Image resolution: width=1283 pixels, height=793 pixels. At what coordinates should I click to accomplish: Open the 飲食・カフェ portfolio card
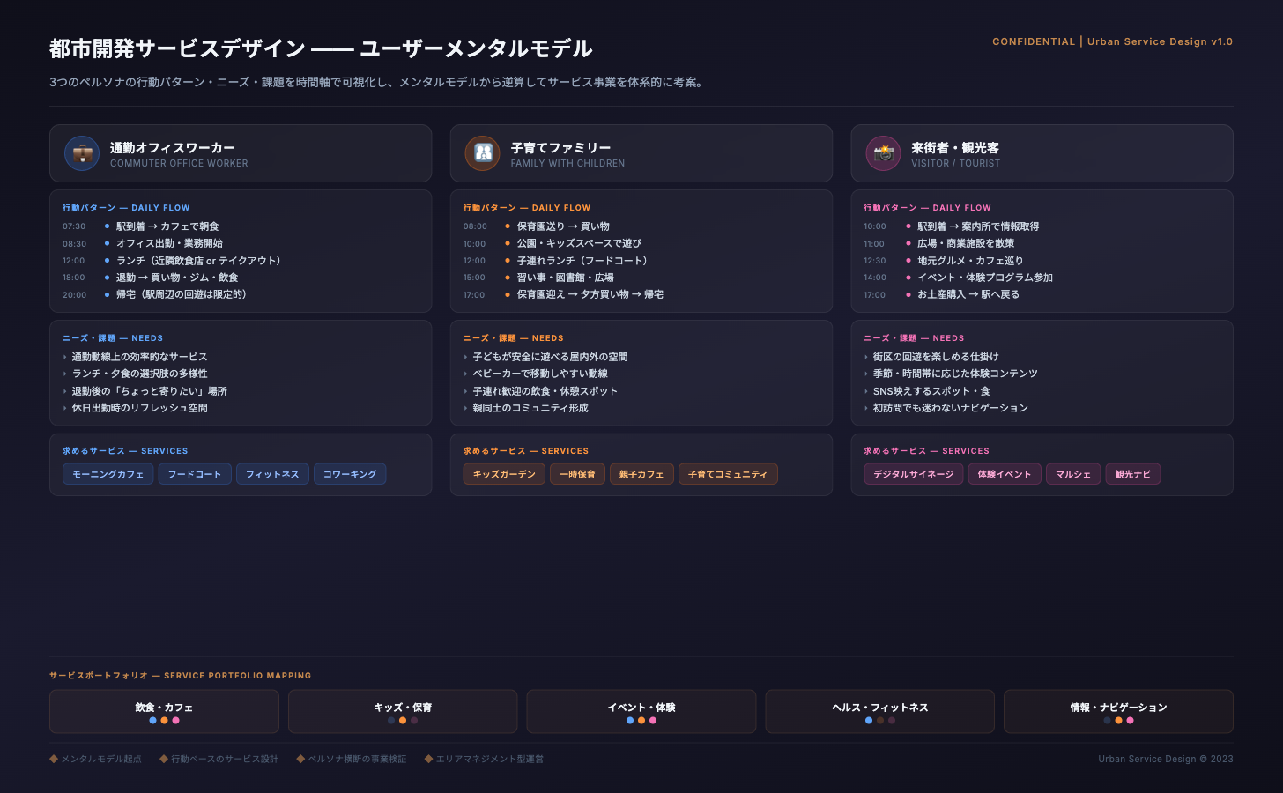[x=164, y=712]
